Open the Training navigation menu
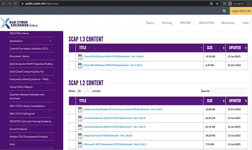This screenshot has width=252, height=150. pyautogui.click(x=168, y=23)
